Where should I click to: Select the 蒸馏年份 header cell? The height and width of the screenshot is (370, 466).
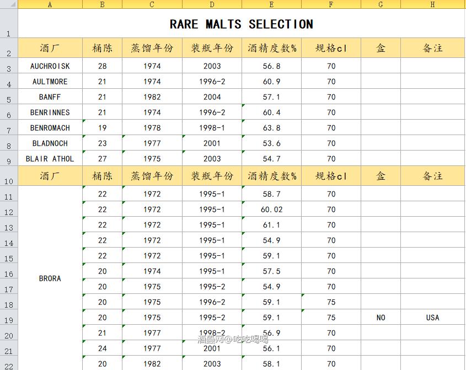tap(151, 48)
